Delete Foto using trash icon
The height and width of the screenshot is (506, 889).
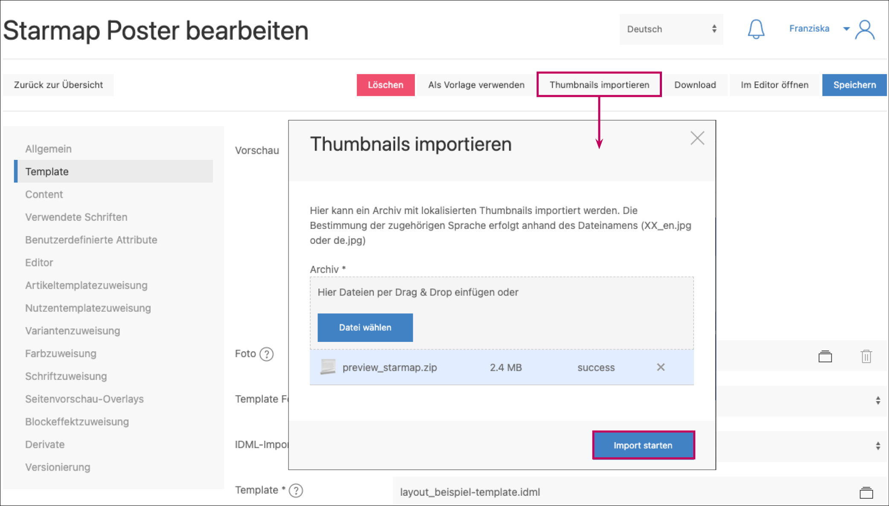866,356
